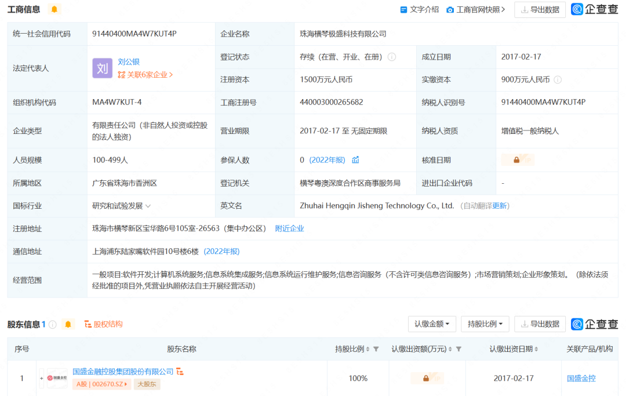Click the 刘 avatar icon
626x396 pixels.
(102, 68)
